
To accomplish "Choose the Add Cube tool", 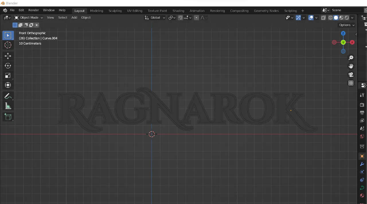I will (8, 117).
